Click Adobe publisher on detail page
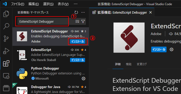Viewport: 181px width, 94px height. (x=156, y=34)
